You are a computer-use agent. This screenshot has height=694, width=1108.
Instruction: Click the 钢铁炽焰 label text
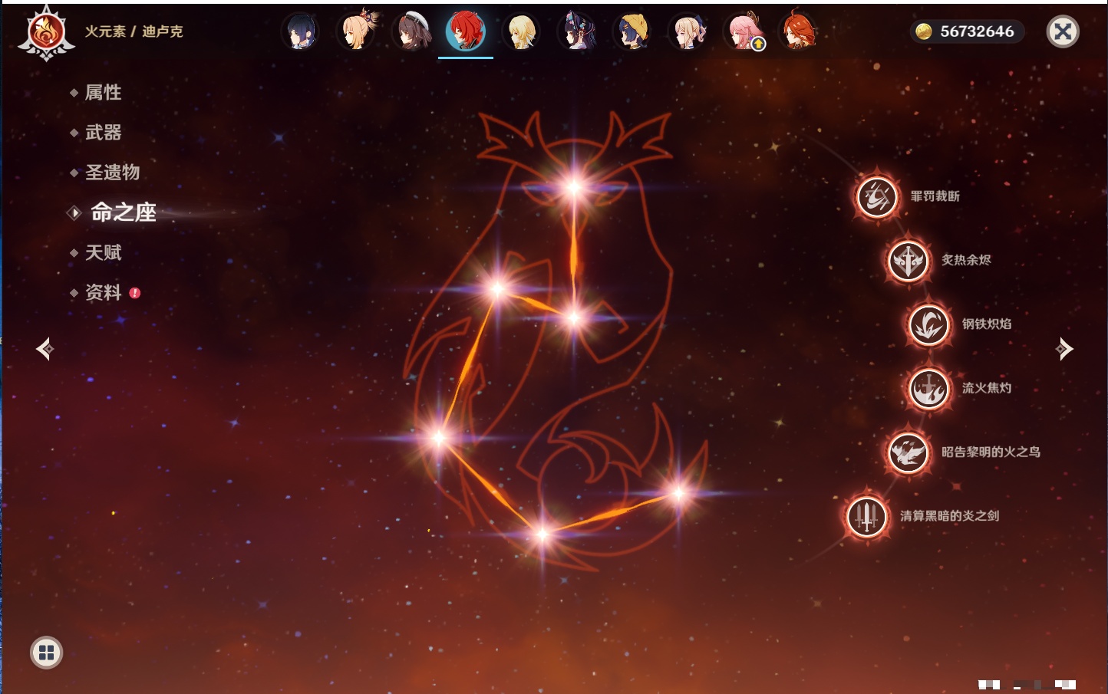point(987,324)
